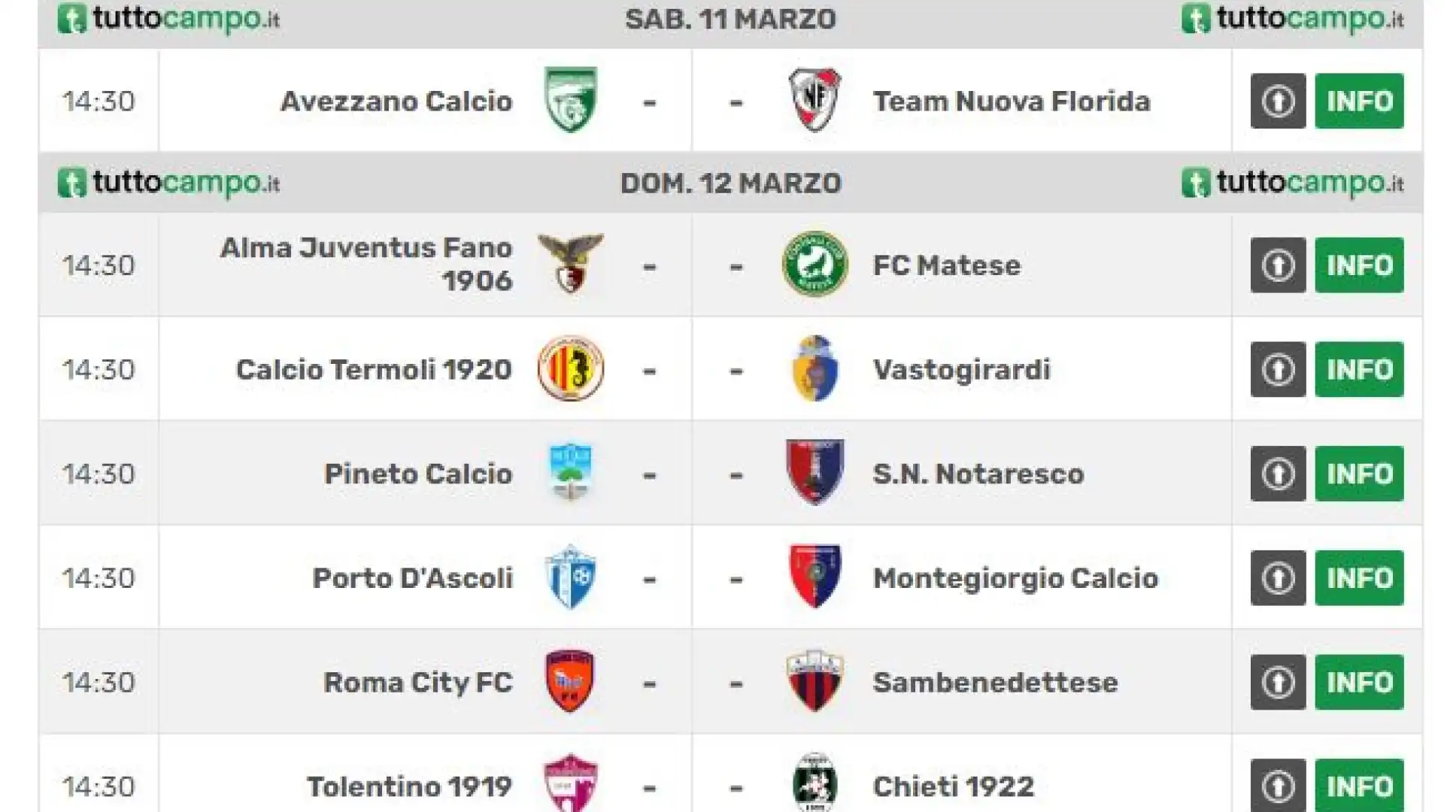Image resolution: width=1444 pixels, height=812 pixels.
Task: Click the Vastogirardi team crest
Action: point(815,368)
